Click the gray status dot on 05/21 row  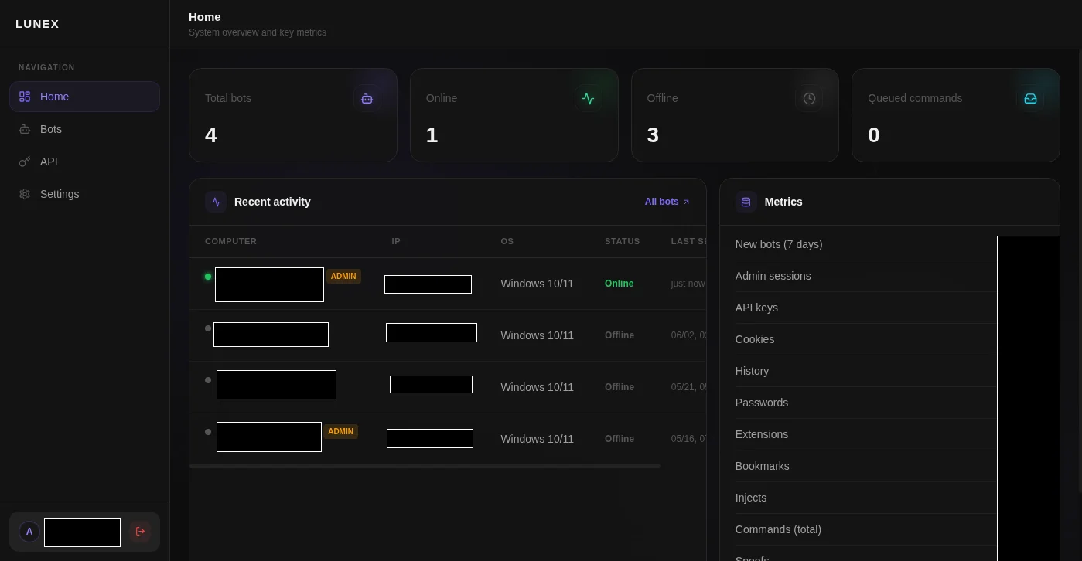click(x=208, y=380)
